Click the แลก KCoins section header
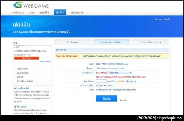 [x=61, y=50]
